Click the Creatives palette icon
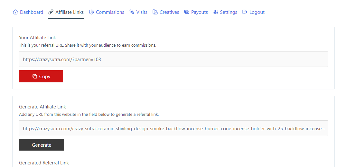 155,12
